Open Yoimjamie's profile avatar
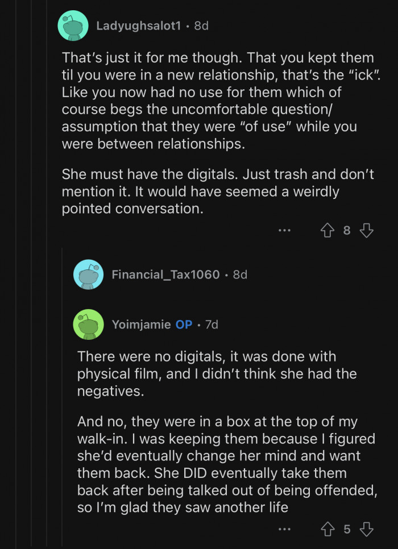The height and width of the screenshot is (549, 398). click(x=88, y=325)
